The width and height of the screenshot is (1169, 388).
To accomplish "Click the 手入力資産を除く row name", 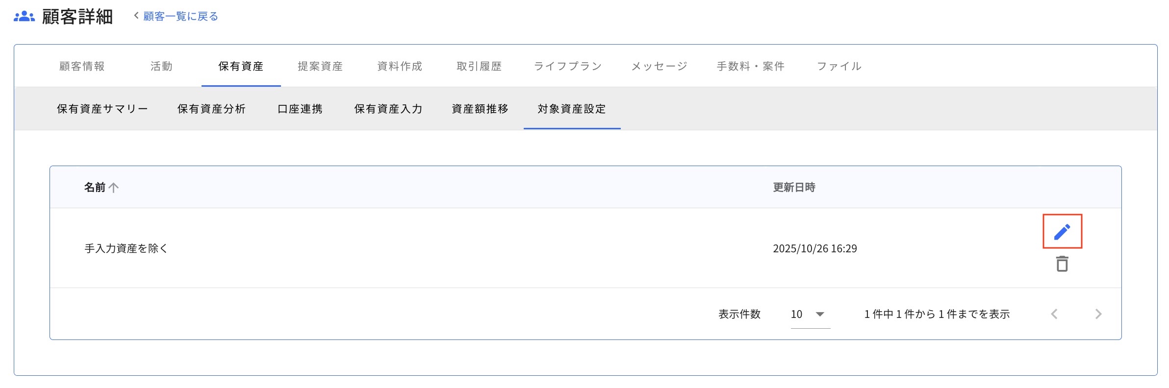I will [126, 248].
